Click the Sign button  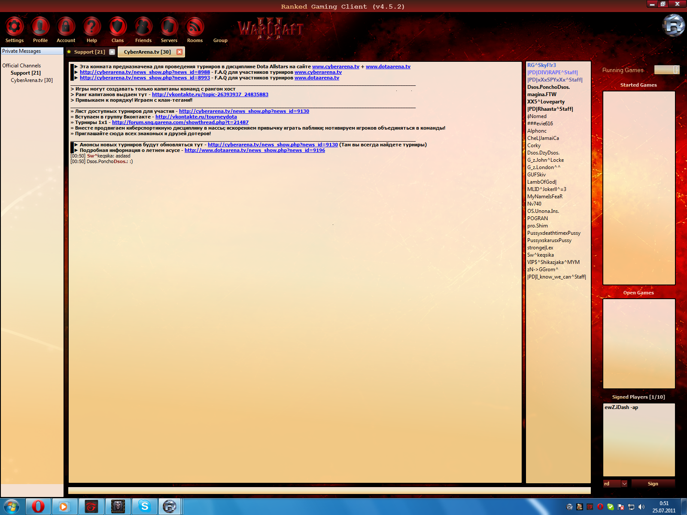tap(653, 484)
